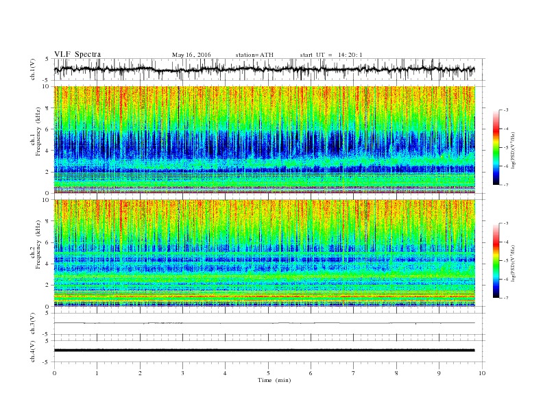Click the thick ch.4 voltage trace
543x419 pixels.
coord(264,351)
